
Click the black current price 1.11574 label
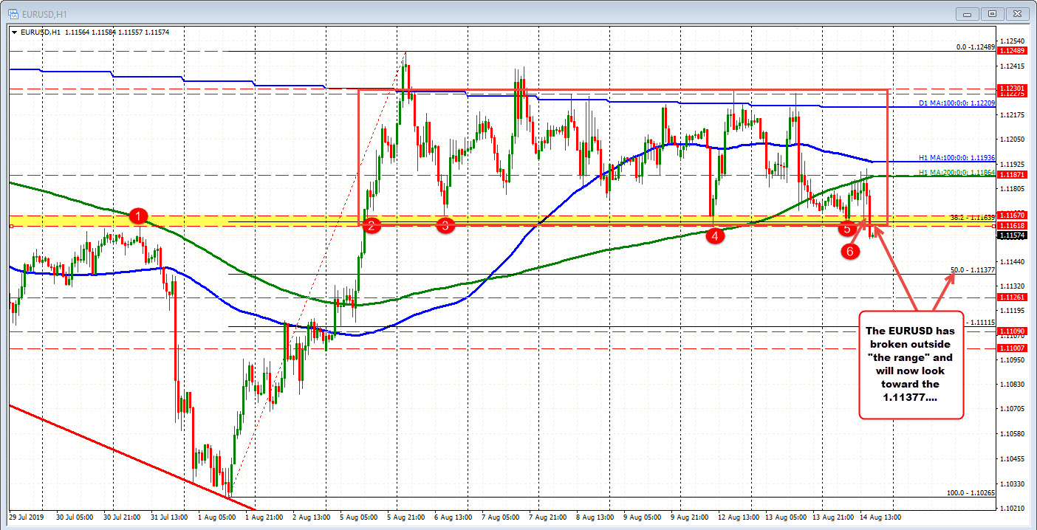point(1011,235)
